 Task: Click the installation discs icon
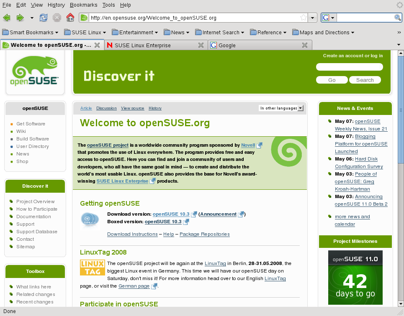point(90,219)
